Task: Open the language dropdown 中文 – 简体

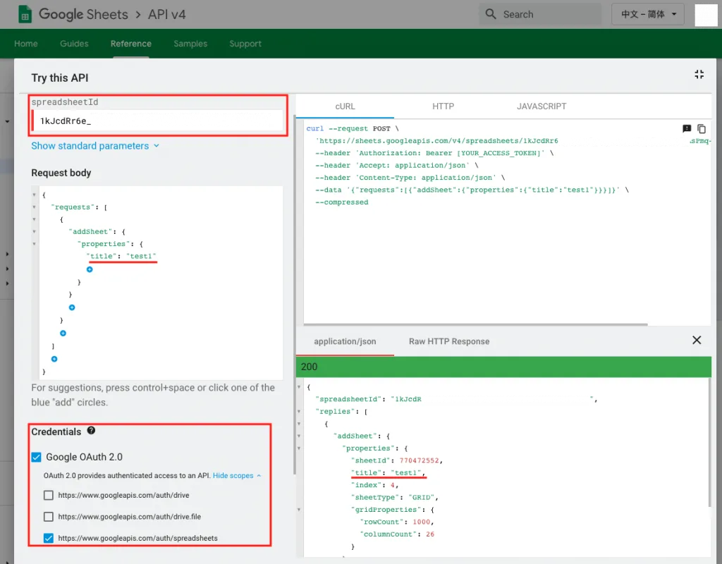Action: coord(648,14)
